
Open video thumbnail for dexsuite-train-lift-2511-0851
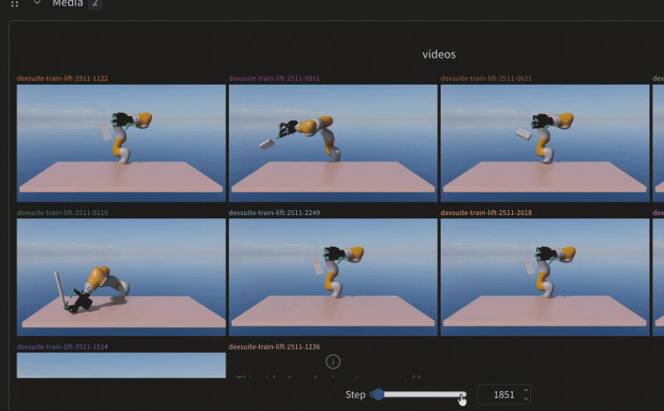pos(333,143)
